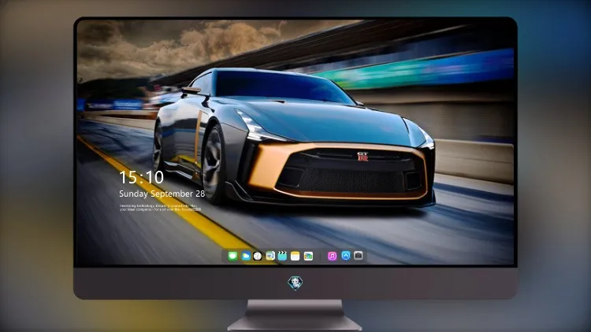This screenshot has width=591, height=332.
Task: Open the Camera app in dock
Action: 359,256
